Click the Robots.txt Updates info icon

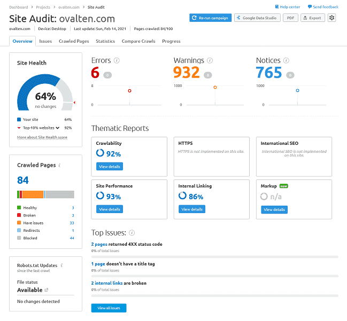(61, 265)
